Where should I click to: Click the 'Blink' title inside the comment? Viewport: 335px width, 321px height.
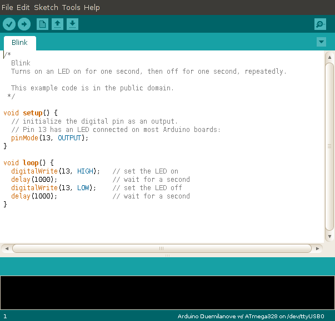tap(21, 63)
